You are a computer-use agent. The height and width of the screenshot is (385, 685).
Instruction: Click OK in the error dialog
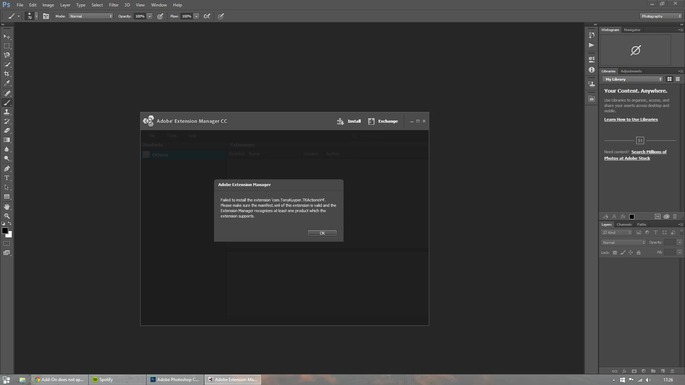(322, 233)
